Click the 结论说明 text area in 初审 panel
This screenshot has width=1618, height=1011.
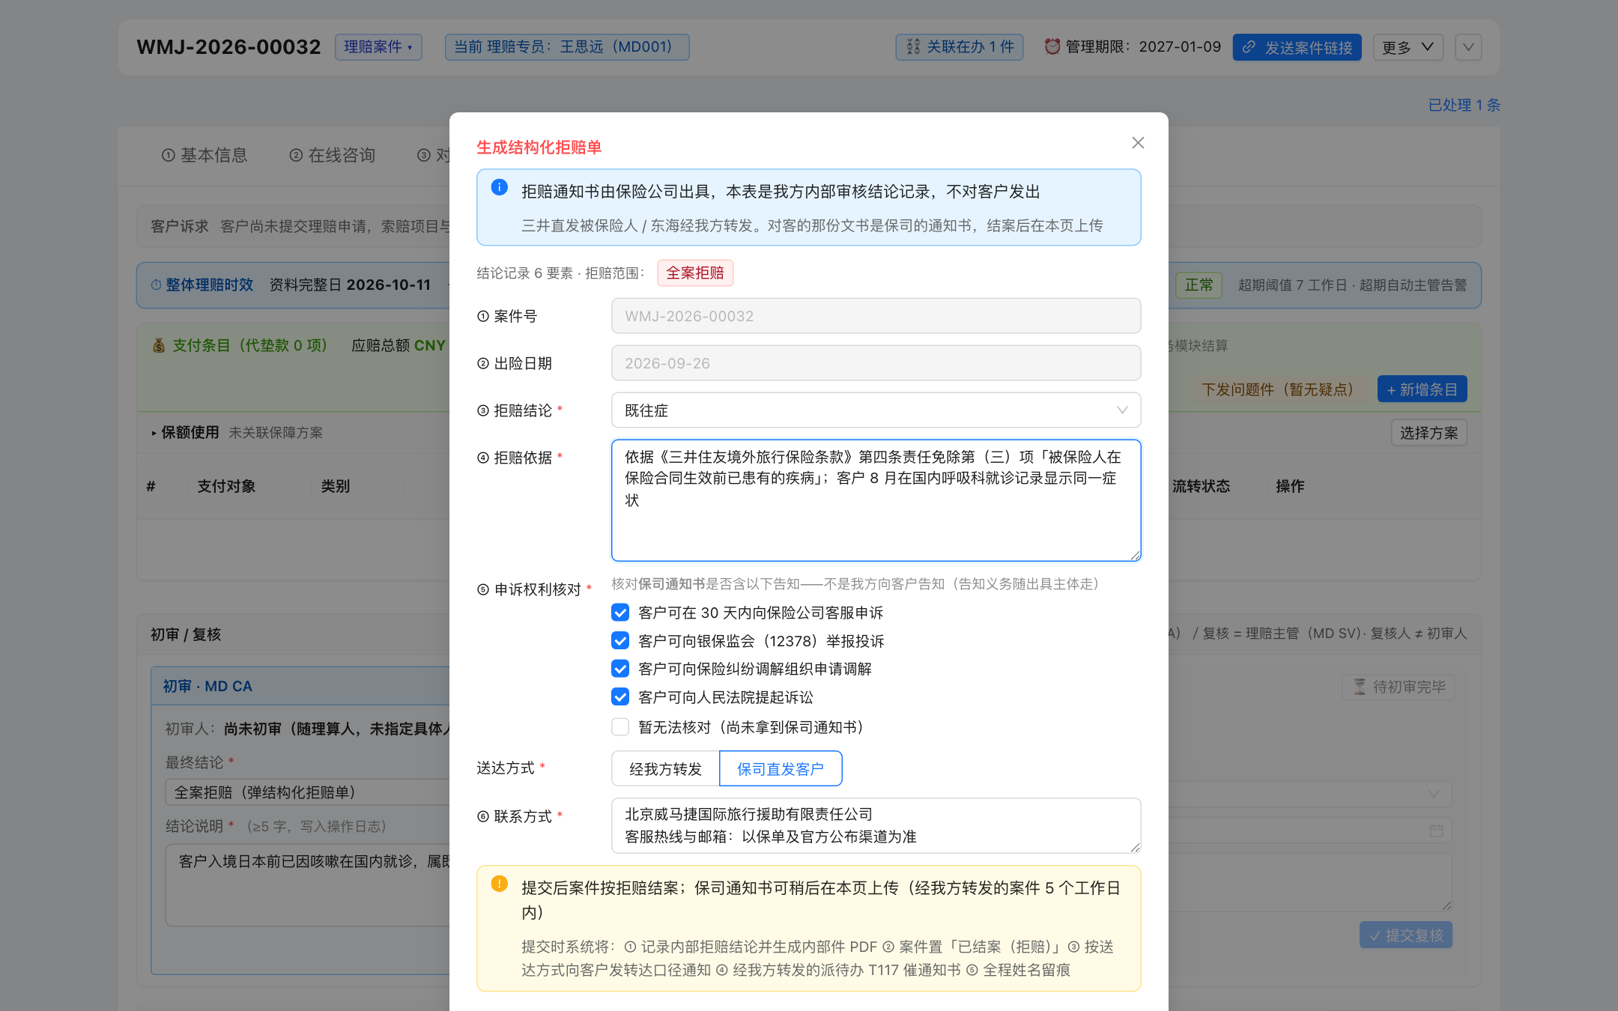(307, 885)
